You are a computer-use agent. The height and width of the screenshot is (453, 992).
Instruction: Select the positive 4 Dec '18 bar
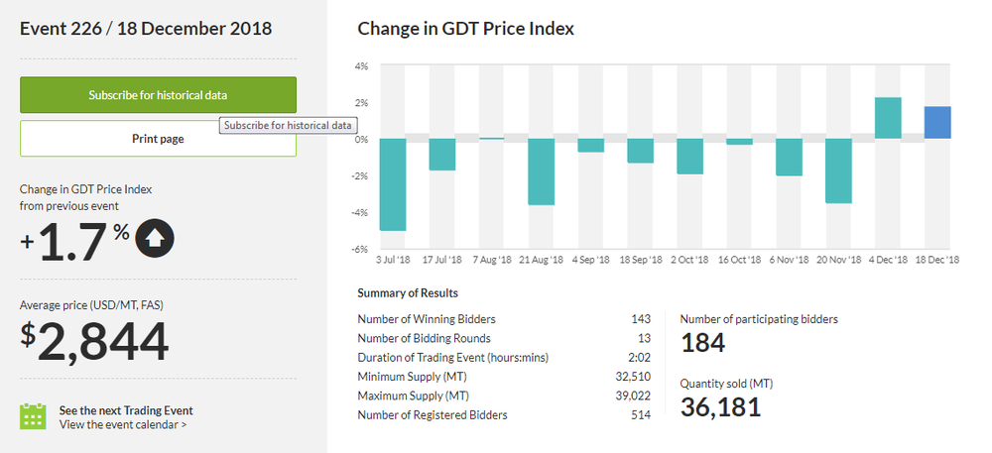(889, 118)
